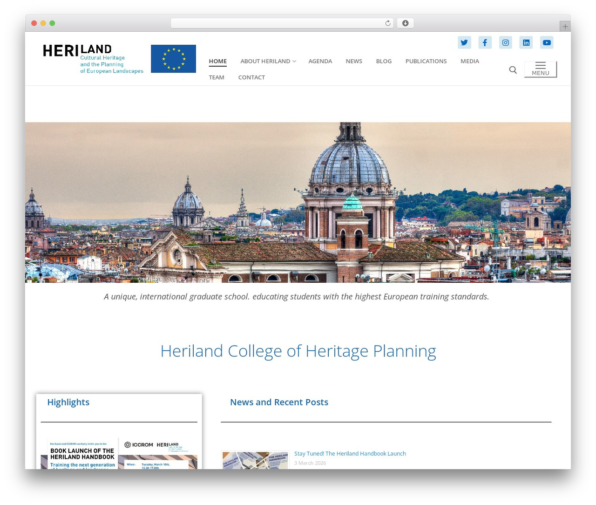The height and width of the screenshot is (505, 596).
Task: Click the yellow minimize window button
Action: (43, 23)
